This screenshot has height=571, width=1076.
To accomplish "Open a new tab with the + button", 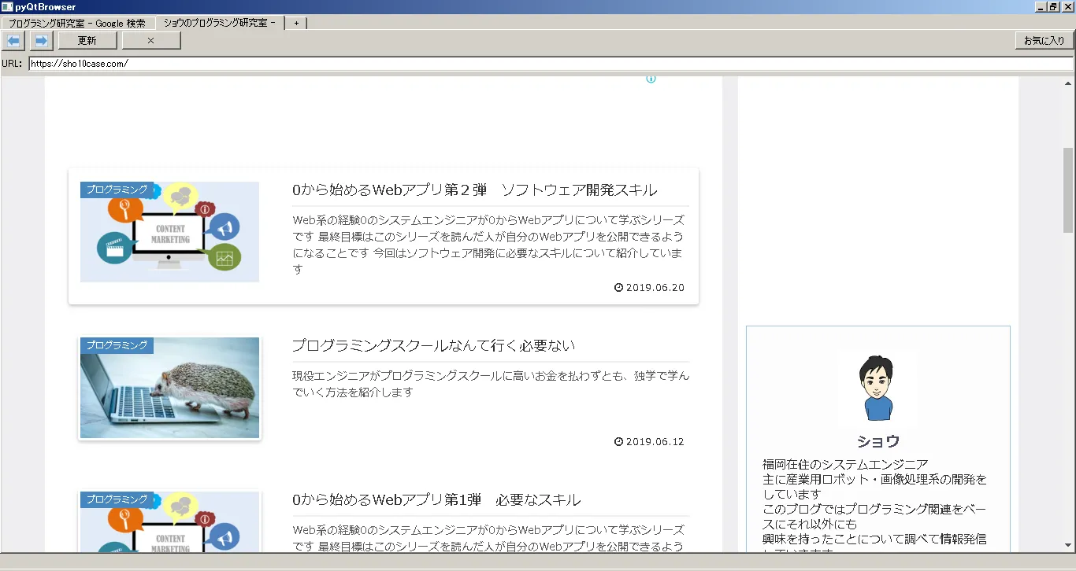I will point(296,23).
